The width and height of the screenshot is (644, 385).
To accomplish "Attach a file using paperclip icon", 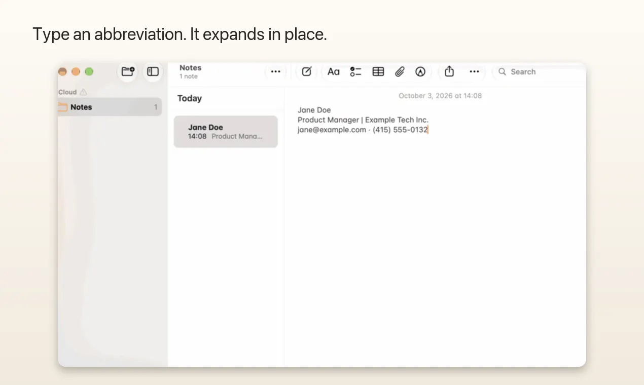I will tap(400, 71).
